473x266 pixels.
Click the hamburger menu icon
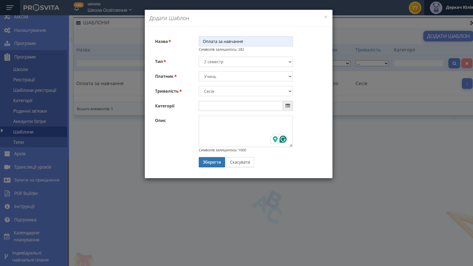[10, 8]
